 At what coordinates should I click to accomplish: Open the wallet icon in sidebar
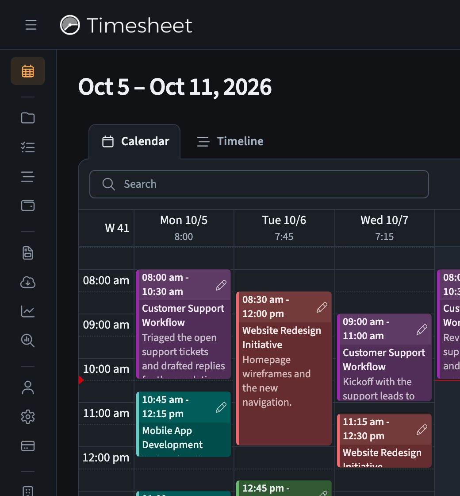(x=28, y=205)
